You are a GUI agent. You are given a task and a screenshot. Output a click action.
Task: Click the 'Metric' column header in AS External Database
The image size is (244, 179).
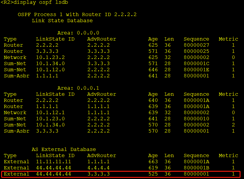pos(229,156)
